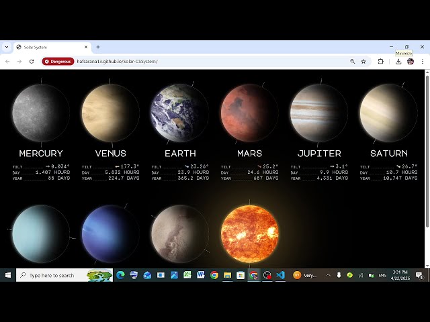Click the Venus planet image
The height and width of the screenshot is (322, 430).
[x=110, y=113]
